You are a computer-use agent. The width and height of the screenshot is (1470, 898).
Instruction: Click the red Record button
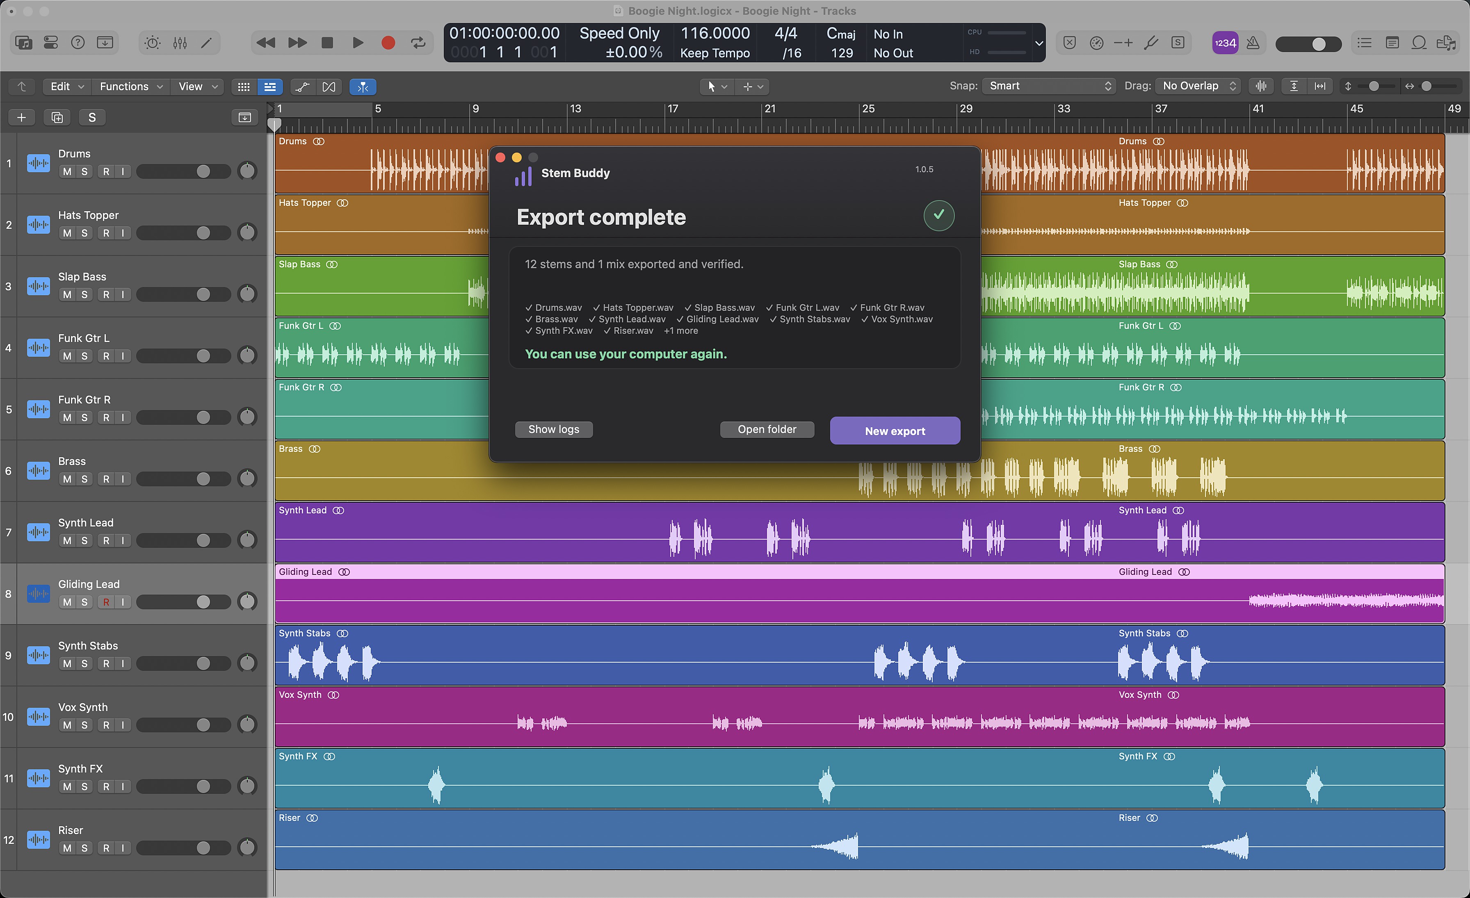(388, 43)
